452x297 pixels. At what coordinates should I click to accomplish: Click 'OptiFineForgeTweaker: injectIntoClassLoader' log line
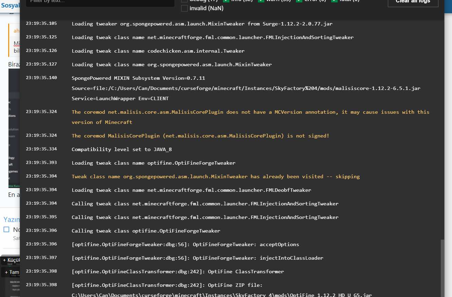tap(197, 258)
